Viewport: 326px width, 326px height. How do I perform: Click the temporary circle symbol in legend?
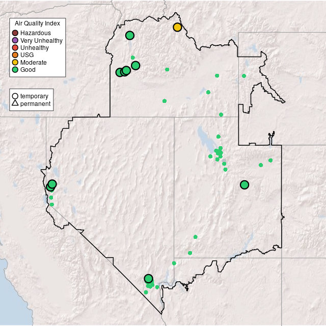(x=15, y=96)
